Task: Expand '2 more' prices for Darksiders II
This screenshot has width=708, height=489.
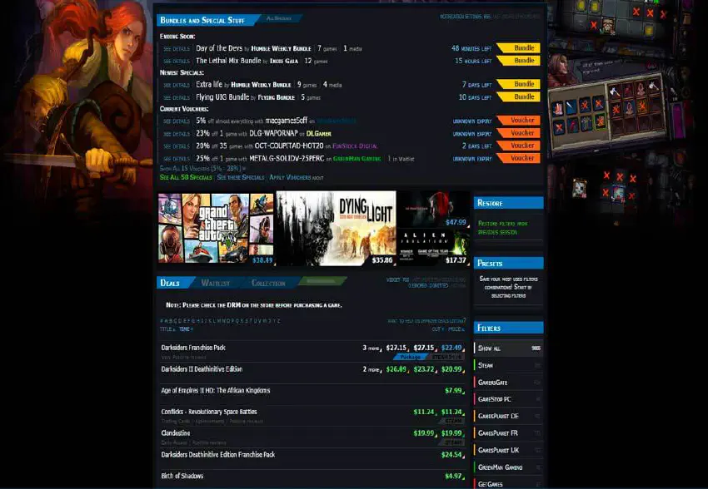Action: click(x=372, y=369)
